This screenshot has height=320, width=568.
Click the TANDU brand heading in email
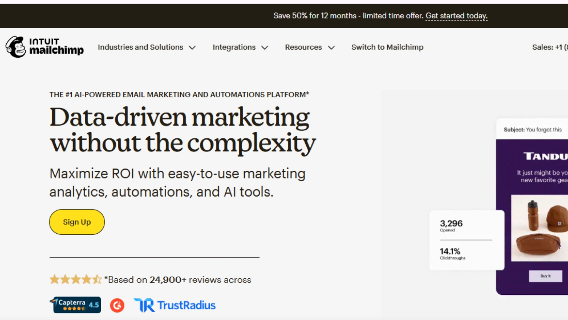546,156
